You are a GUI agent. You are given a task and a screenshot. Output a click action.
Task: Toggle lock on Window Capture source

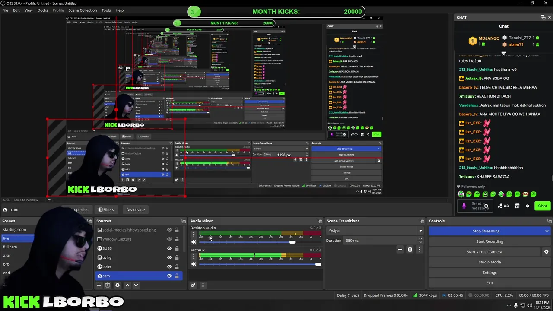[177, 239]
